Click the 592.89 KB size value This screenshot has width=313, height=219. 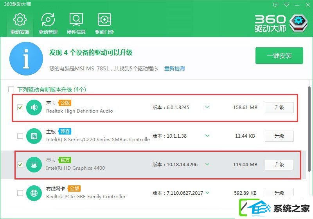point(245,193)
